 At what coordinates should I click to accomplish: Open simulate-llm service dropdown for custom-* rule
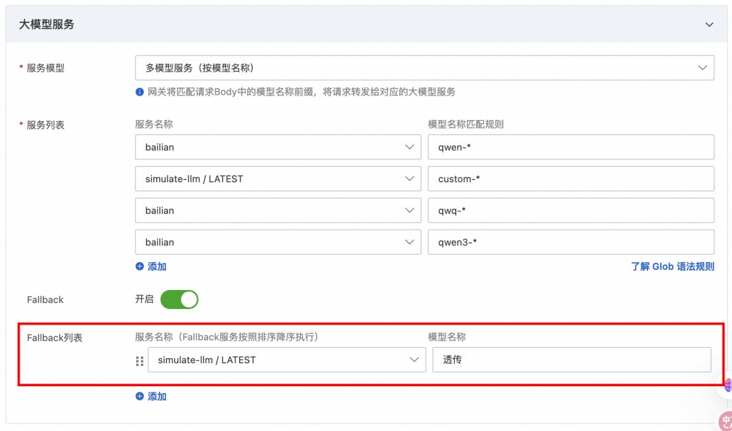(x=279, y=179)
